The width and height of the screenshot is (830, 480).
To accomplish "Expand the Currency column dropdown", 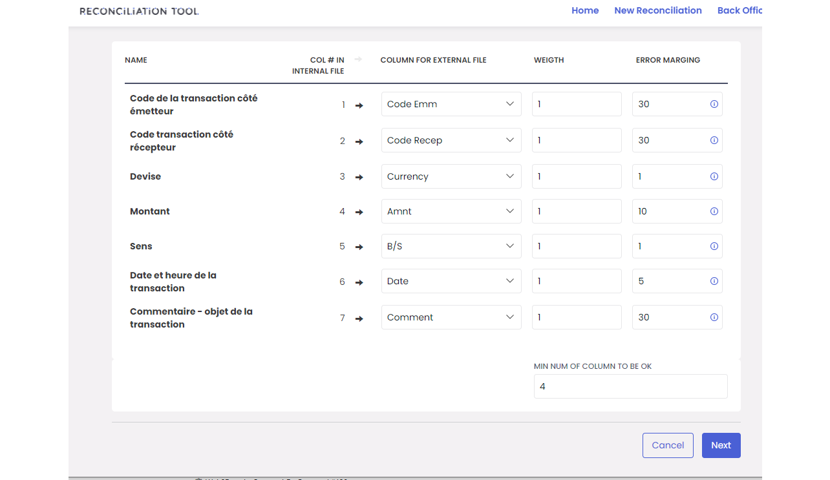I will point(451,176).
